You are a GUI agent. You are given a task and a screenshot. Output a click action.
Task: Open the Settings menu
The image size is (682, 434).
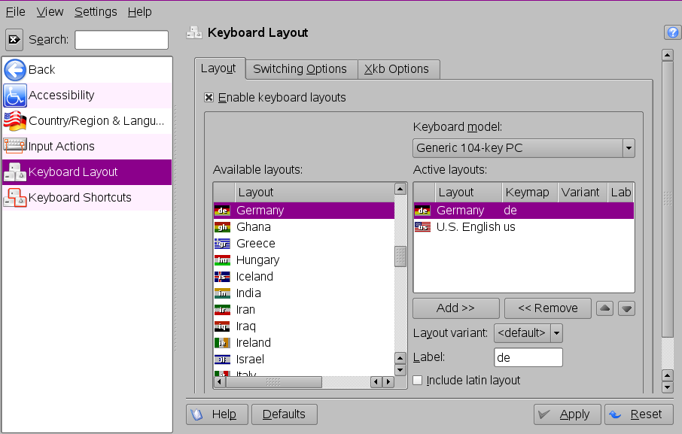click(96, 11)
